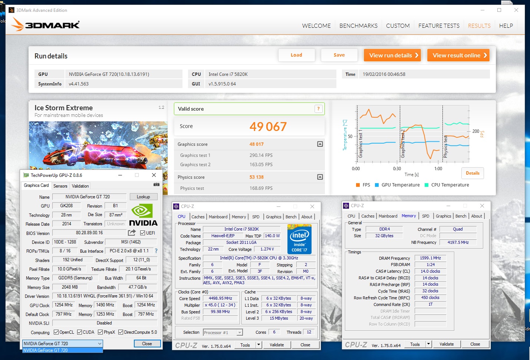
Task: Click the Memory Size value 32 GBytes
Action: tap(384, 236)
